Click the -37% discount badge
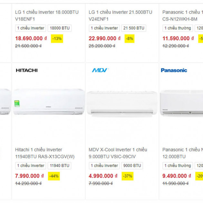The height and width of the screenshot is (203, 203). (128, 176)
